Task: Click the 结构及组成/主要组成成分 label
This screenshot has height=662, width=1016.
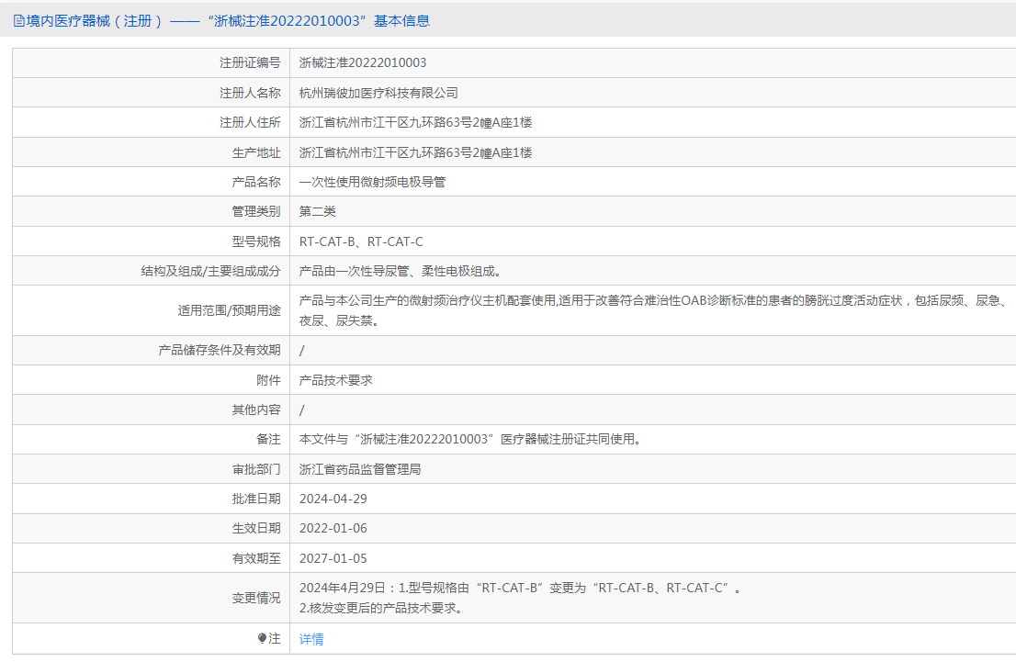Action: (210, 271)
